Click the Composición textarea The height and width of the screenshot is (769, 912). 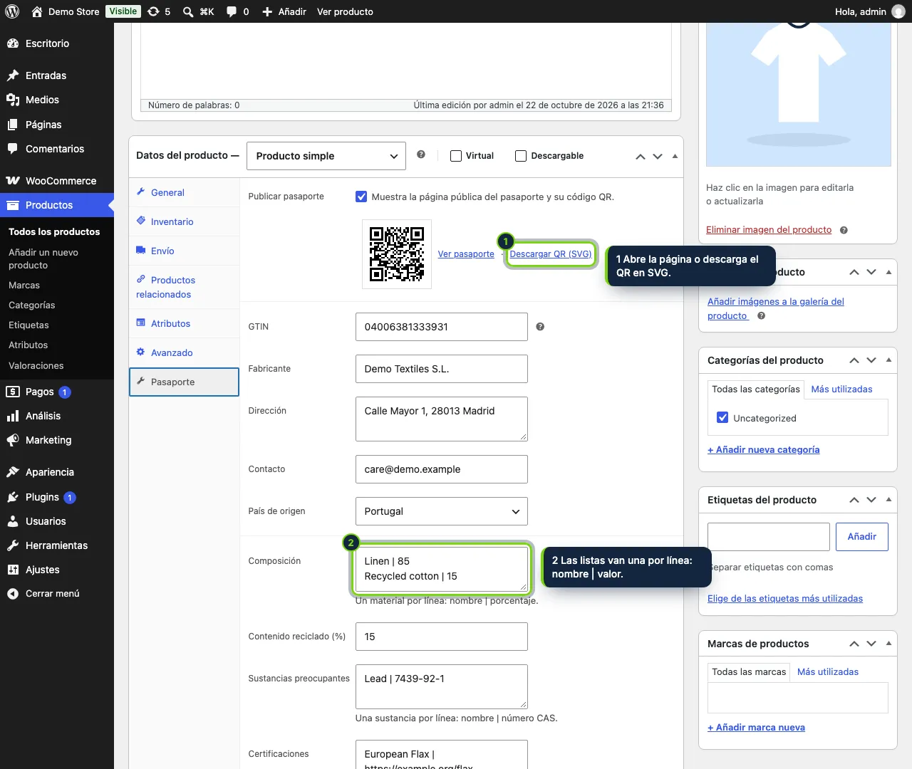coord(442,569)
